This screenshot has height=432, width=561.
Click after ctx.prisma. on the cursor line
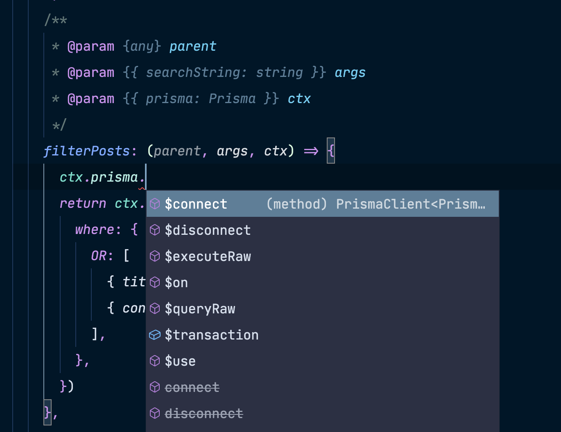[145, 177]
